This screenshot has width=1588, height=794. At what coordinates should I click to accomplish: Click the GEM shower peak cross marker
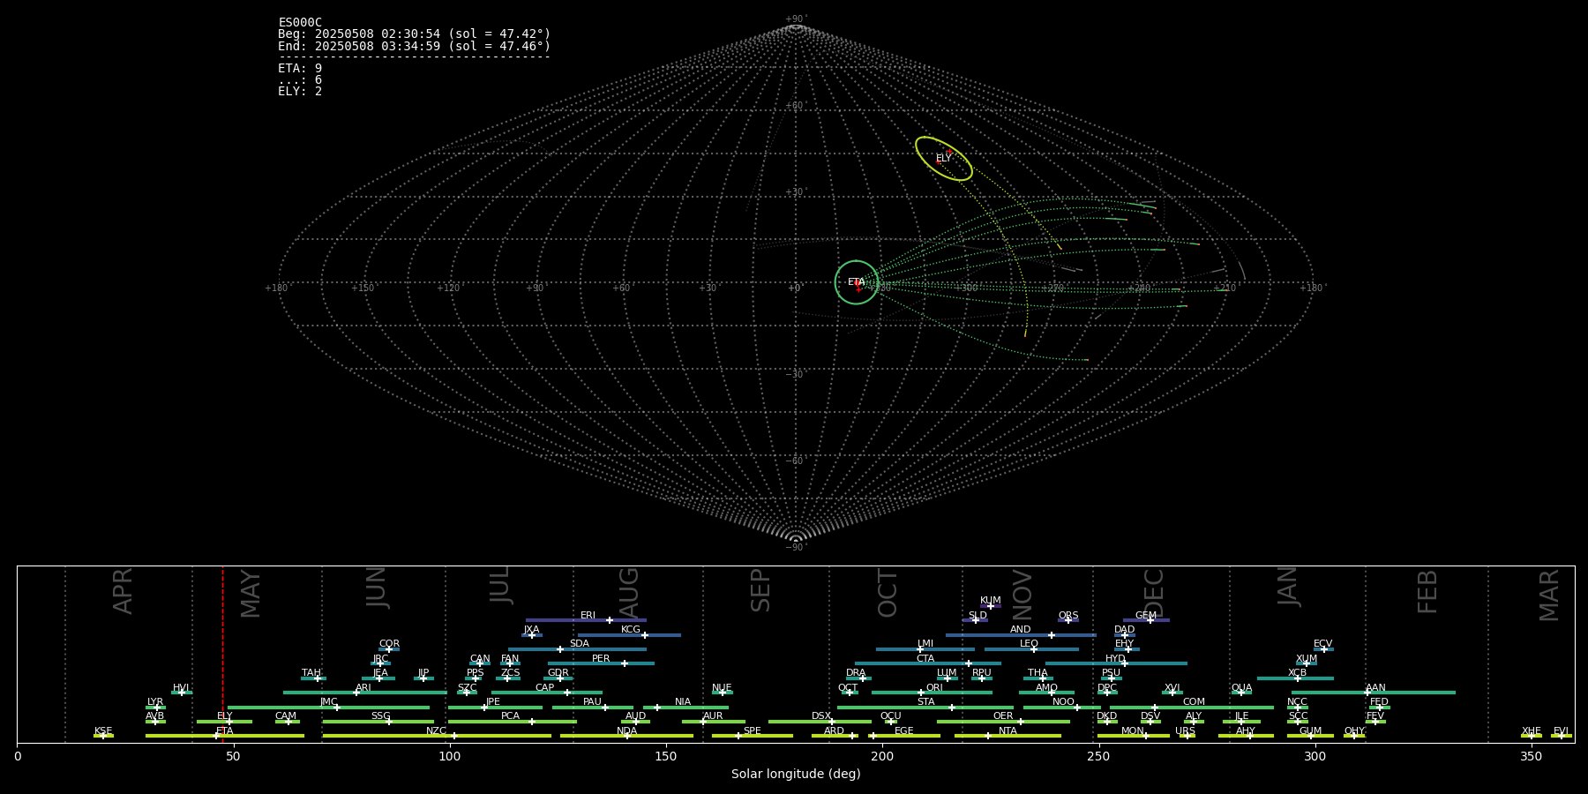tap(1150, 620)
